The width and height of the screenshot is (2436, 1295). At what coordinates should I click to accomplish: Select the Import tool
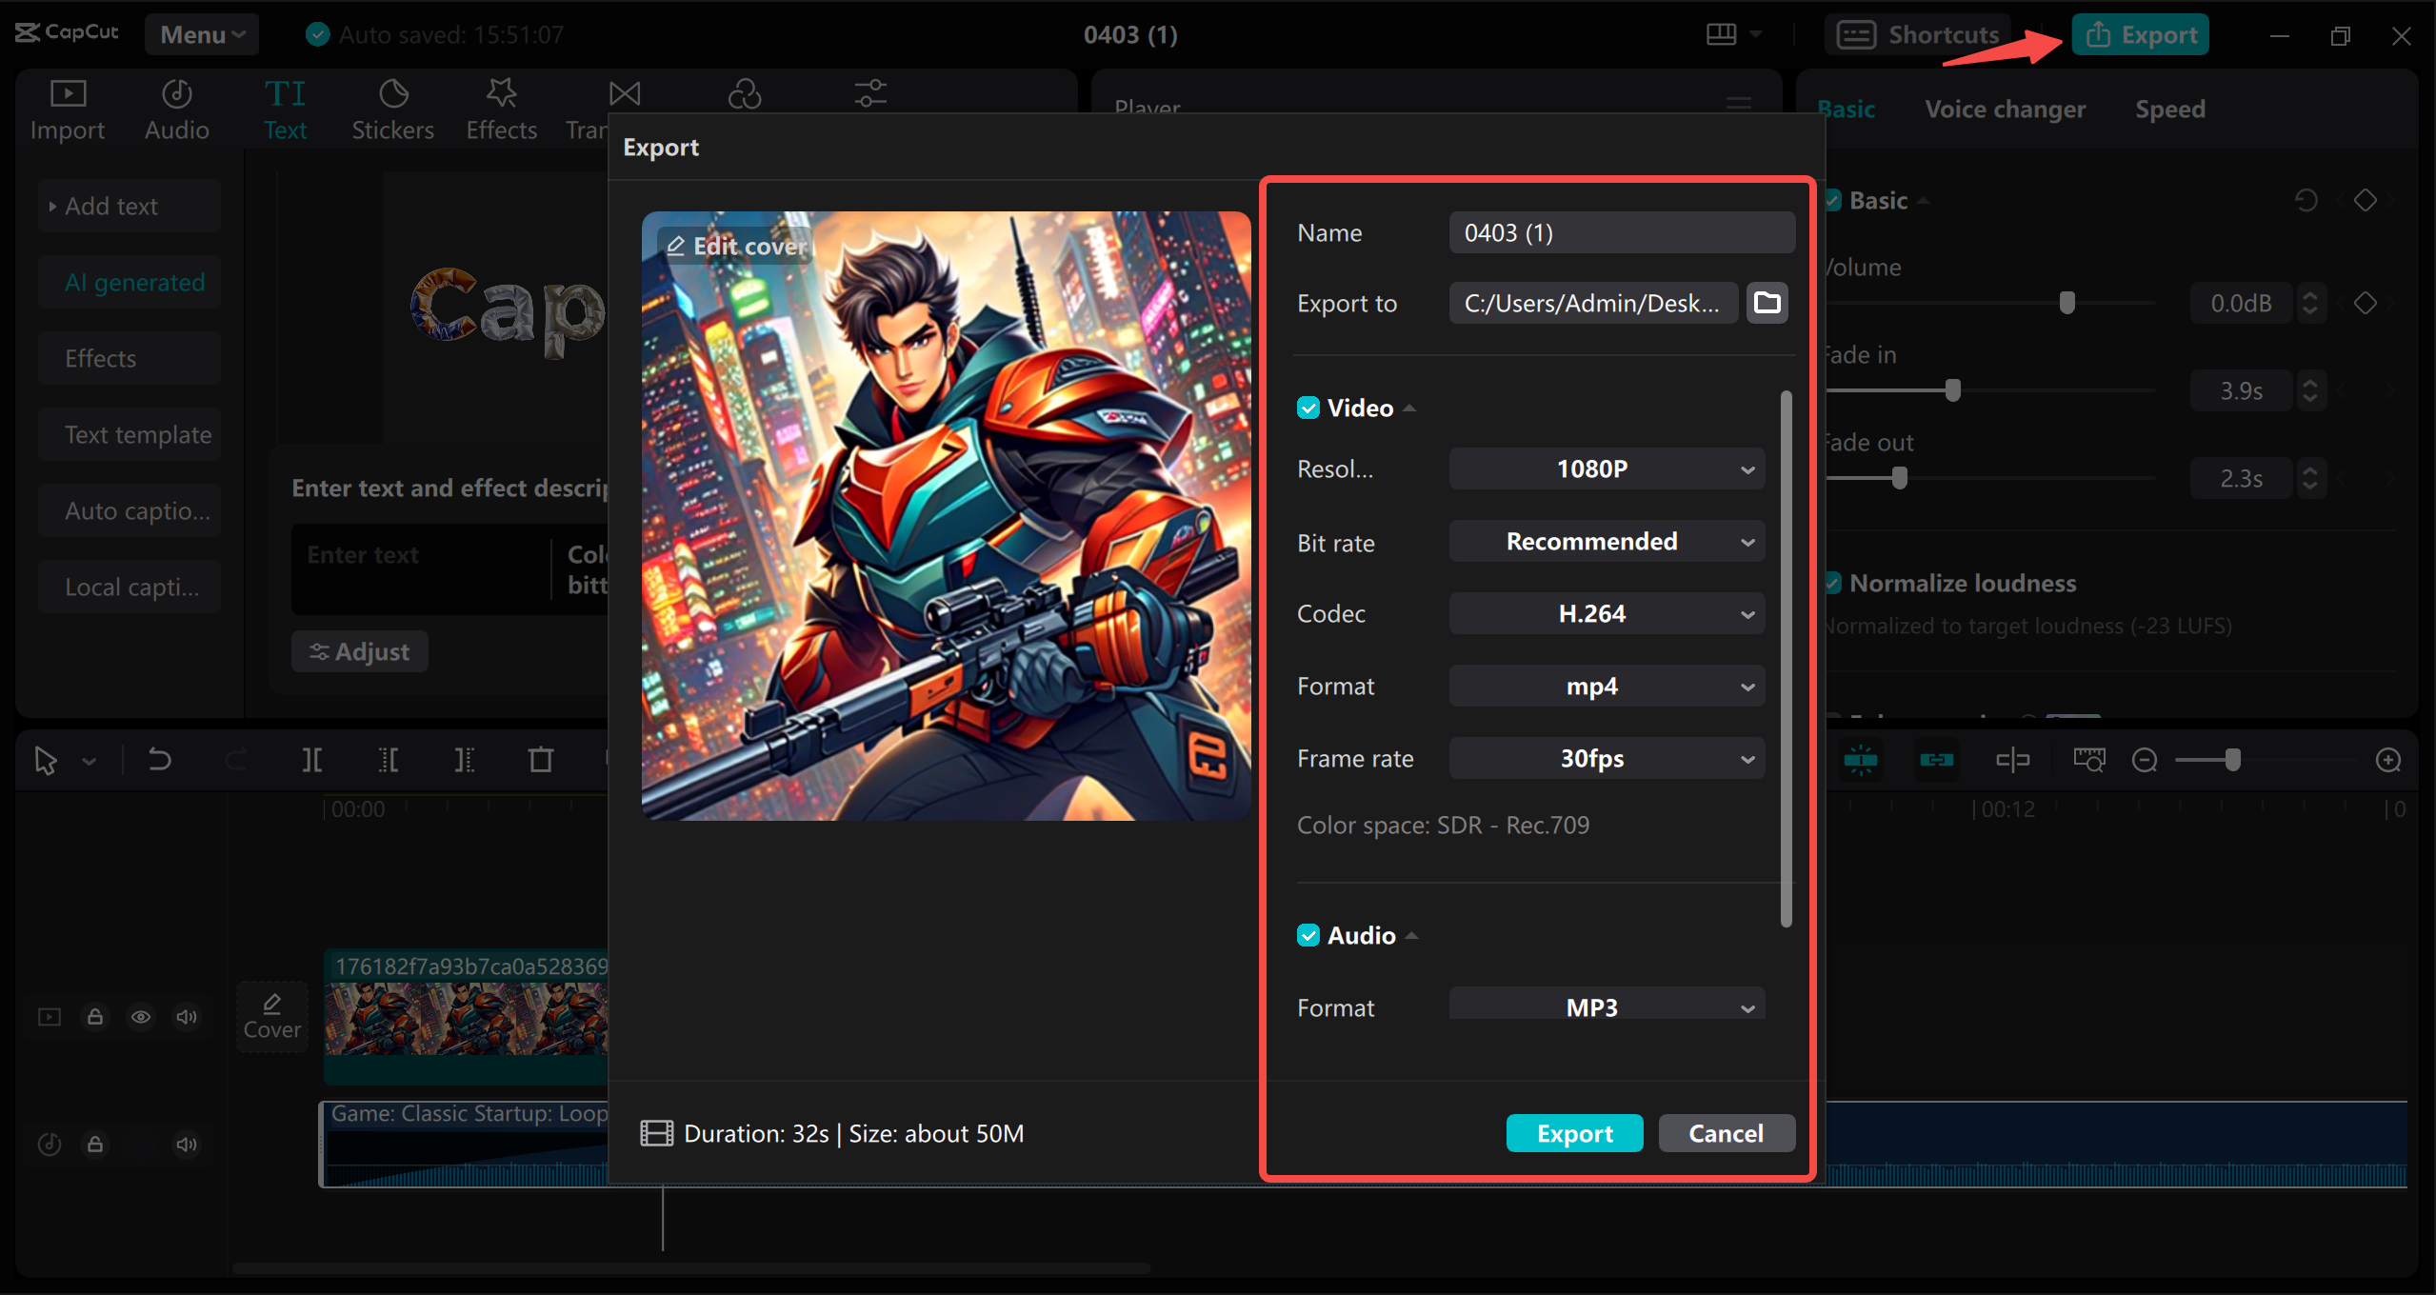[x=67, y=108]
